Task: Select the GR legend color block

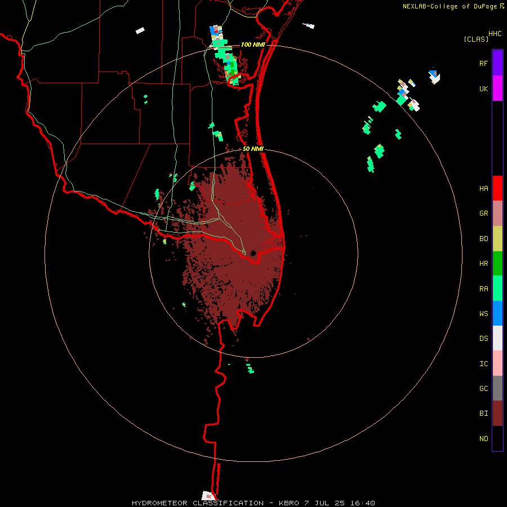Action: 497,214
